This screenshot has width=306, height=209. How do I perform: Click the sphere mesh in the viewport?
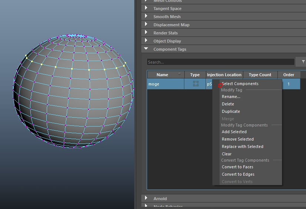(x=73, y=91)
